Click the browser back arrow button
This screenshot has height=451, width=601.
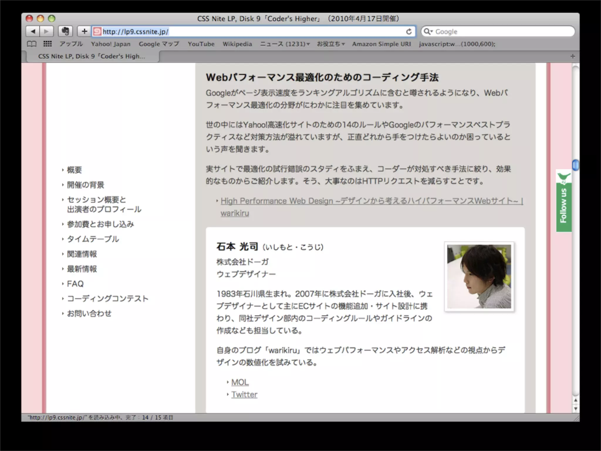point(33,31)
